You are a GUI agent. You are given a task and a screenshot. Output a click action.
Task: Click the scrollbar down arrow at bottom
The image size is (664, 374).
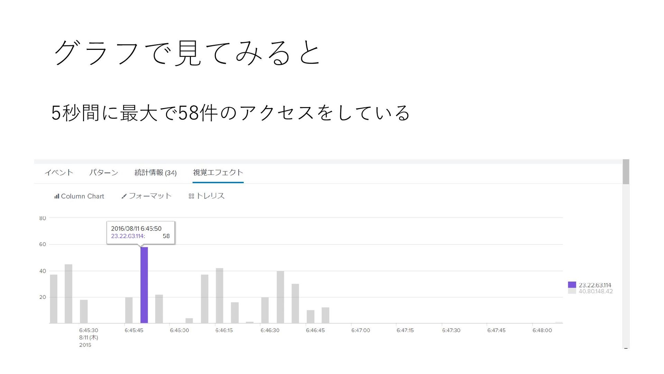coord(626,348)
